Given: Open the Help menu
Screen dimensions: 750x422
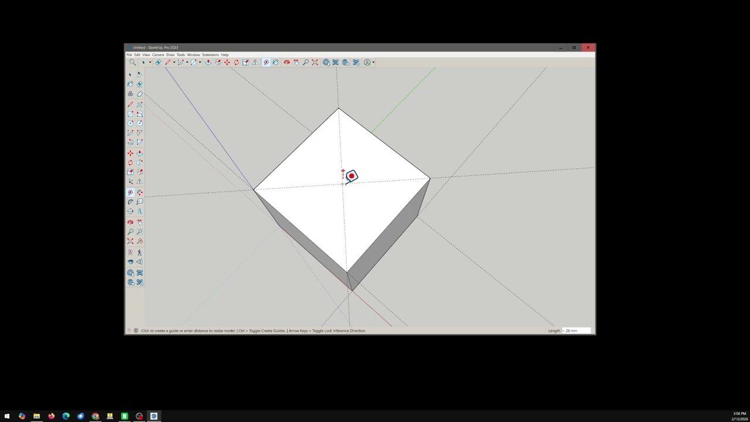Looking at the screenshot, I should click(224, 55).
